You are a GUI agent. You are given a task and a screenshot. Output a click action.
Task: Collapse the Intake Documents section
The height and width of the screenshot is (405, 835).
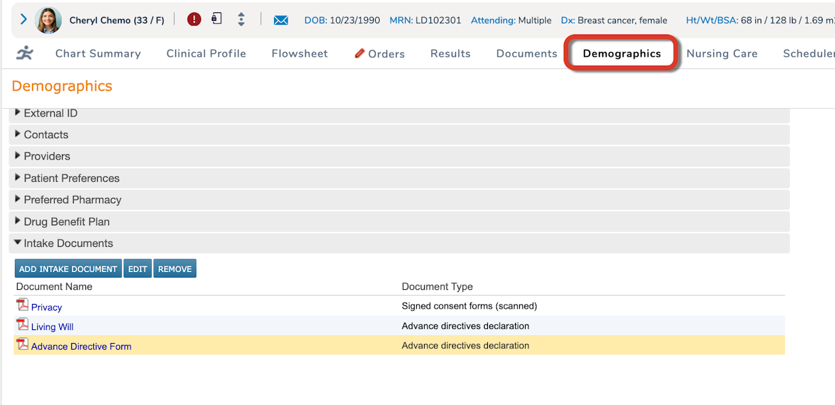coord(18,244)
